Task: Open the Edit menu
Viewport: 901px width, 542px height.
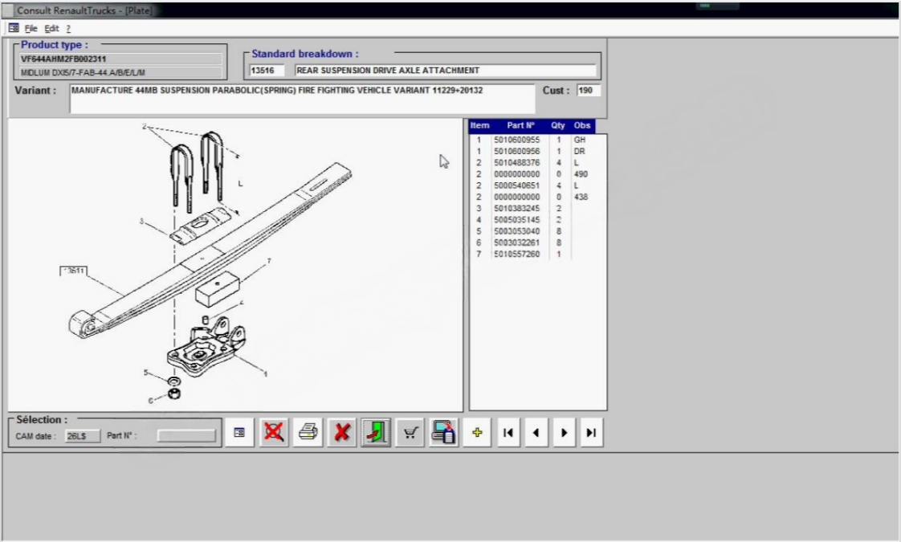Action: pos(51,28)
